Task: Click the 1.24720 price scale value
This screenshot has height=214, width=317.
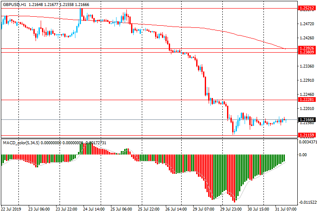Action: (307, 24)
